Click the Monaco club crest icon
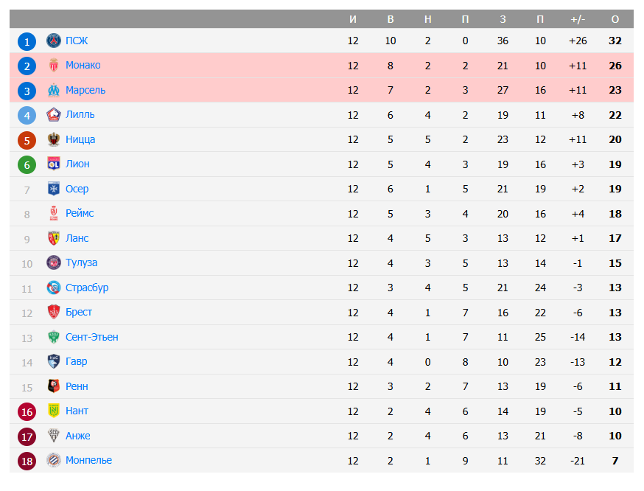Image resolution: width=644 pixels, height=491 pixels. 53,66
